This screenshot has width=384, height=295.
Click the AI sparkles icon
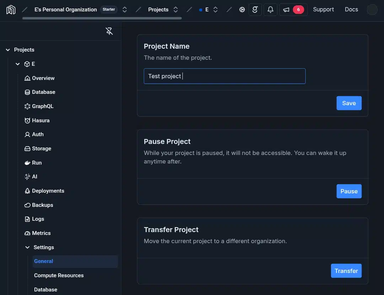coord(27,177)
